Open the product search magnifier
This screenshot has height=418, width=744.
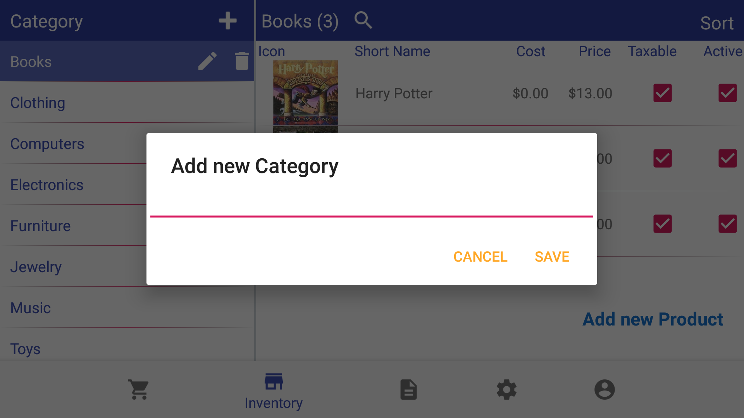click(363, 21)
